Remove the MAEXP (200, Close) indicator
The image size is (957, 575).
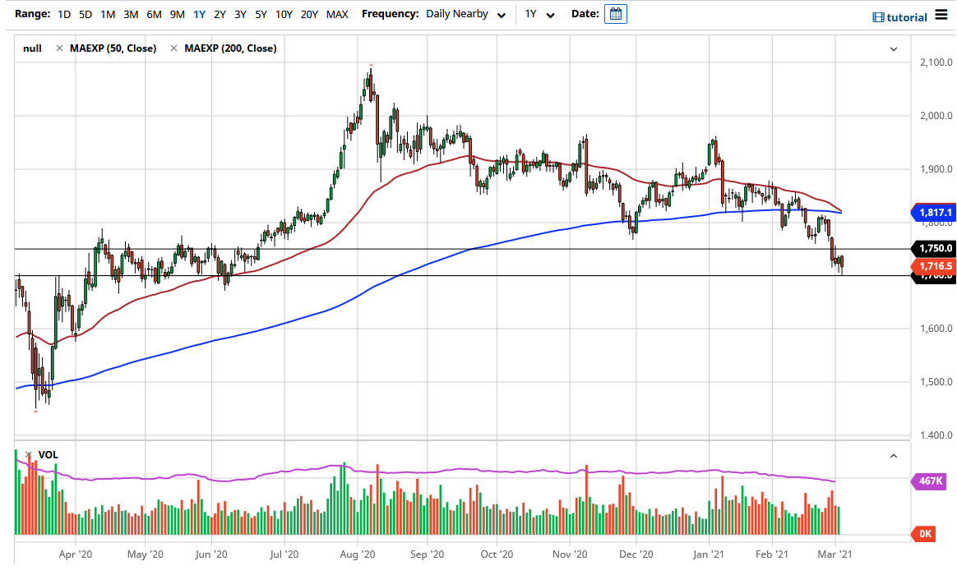click(x=174, y=48)
